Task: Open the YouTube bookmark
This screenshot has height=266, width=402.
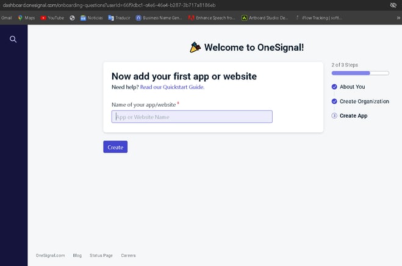Action: tap(52, 18)
